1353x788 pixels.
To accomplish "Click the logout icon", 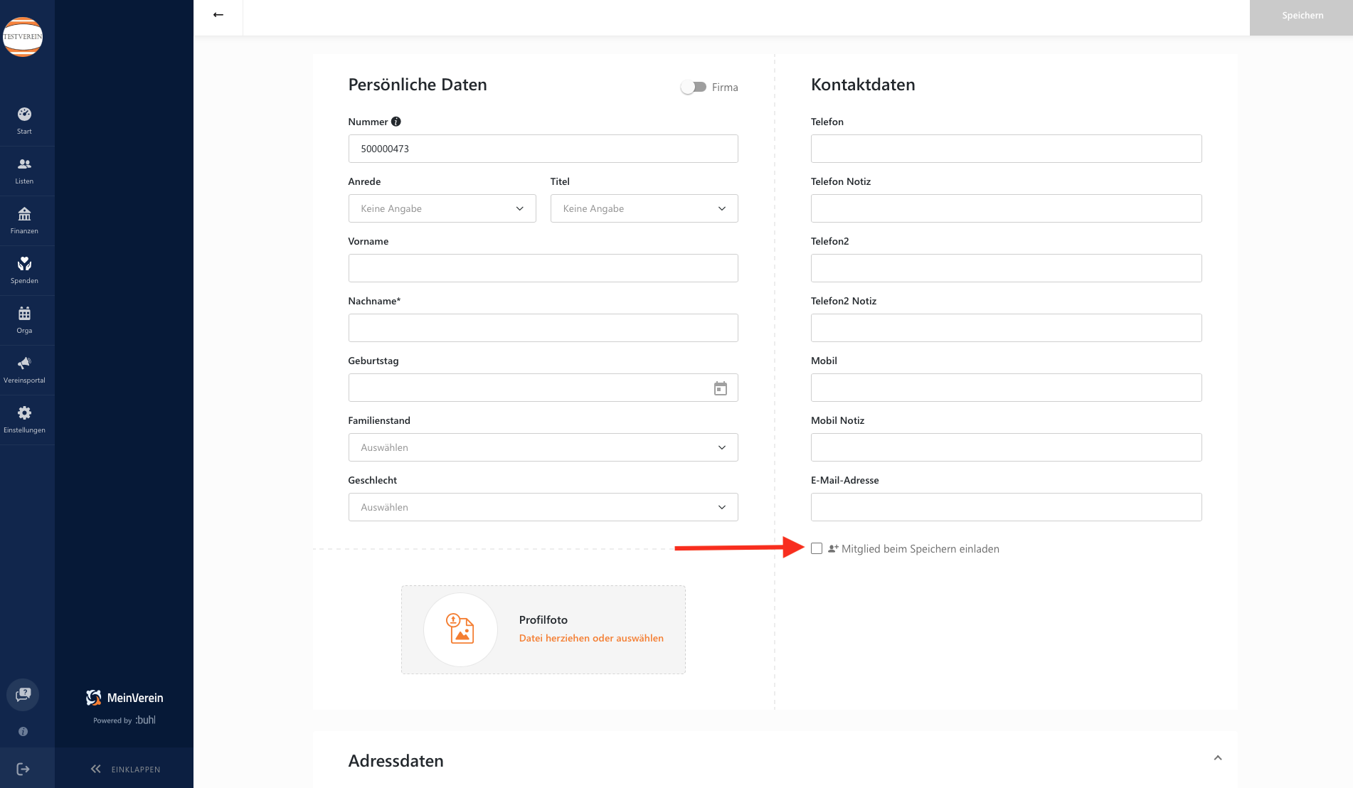I will pyautogui.click(x=23, y=769).
